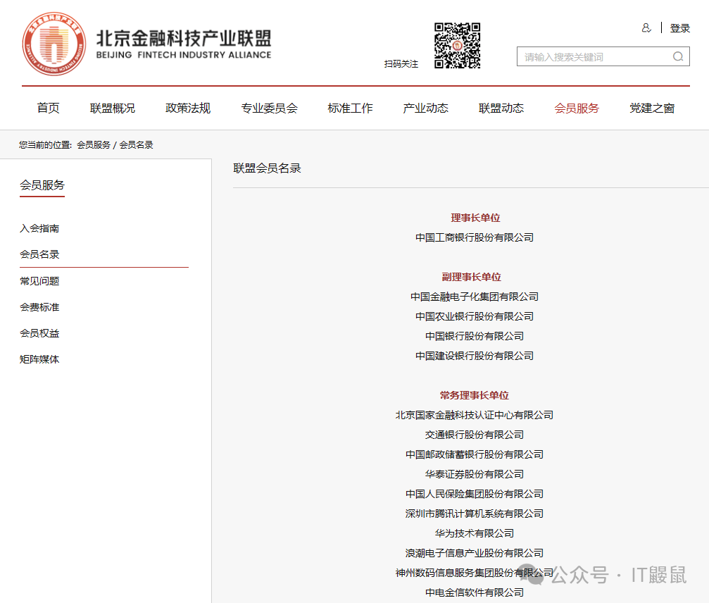Open the 首页 menu item
The height and width of the screenshot is (603, 709).
pyautogui.click(x=48, y=108)
